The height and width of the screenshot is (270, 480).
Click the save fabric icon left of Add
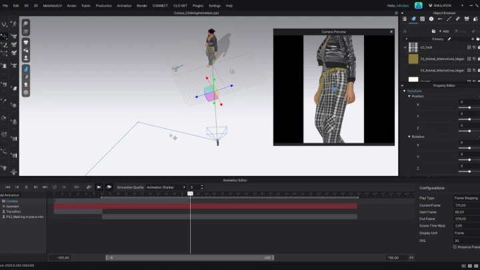pos(433,31)
